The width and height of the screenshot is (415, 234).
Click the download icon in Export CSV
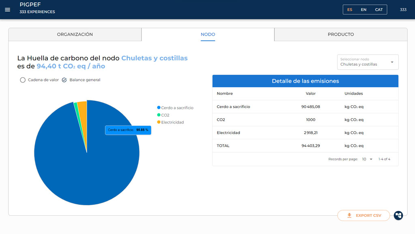(x=349, y=215)
